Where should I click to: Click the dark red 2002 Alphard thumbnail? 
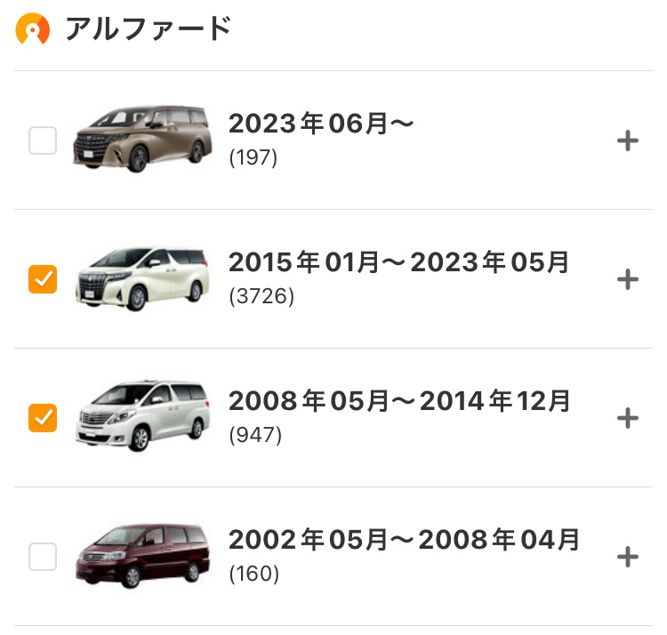[x=142, y=556]
